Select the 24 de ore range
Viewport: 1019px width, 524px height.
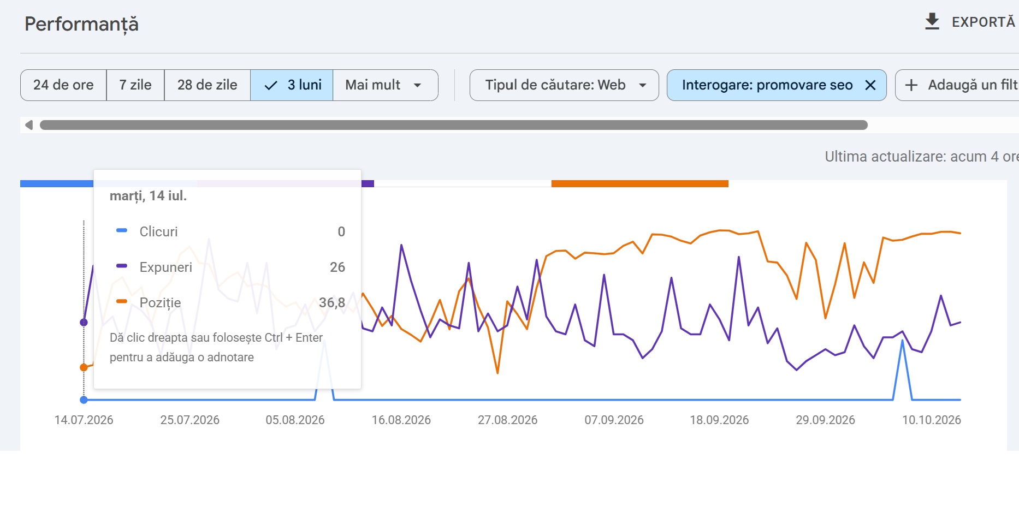click(63, 85)
